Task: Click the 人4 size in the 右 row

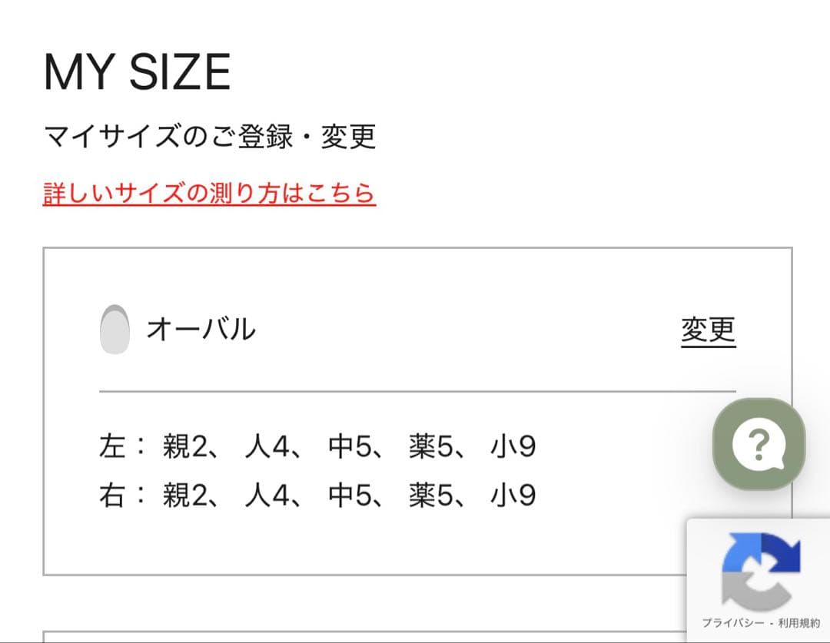Action: pyautogui.click(x=267, y=496)
